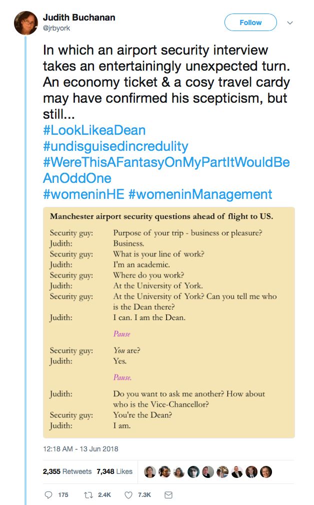
Task: Open the #undisguisedincredulity hashtag
Action: (115, 146)
